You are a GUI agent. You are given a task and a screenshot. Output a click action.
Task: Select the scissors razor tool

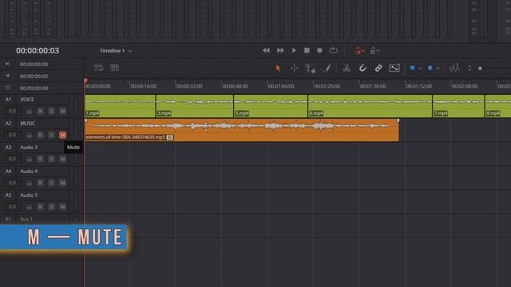point(346,68)
